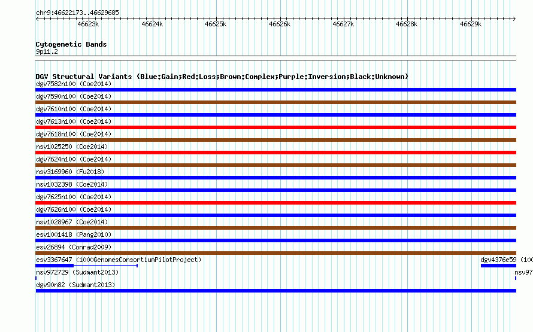Click the nsv1032398 (Coe2014) label
Viewport: 533px width, 332px height.
[72, 184]
